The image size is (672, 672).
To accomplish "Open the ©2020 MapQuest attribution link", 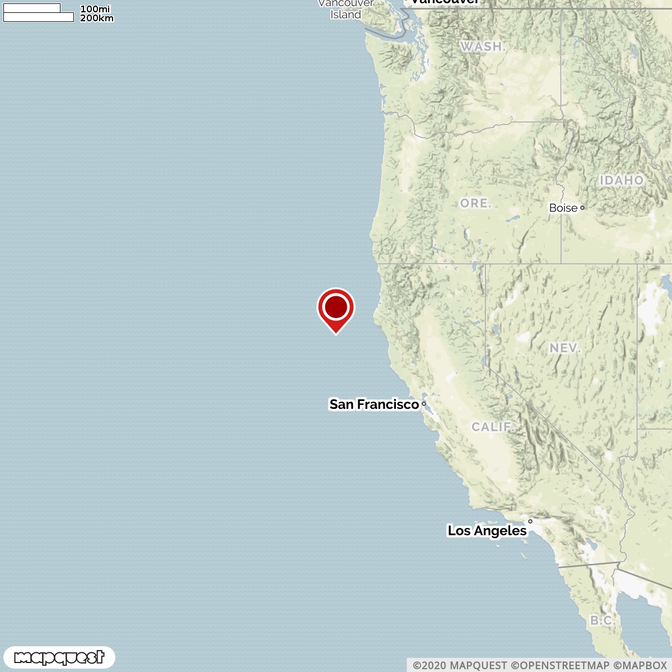I will point(460,665).
